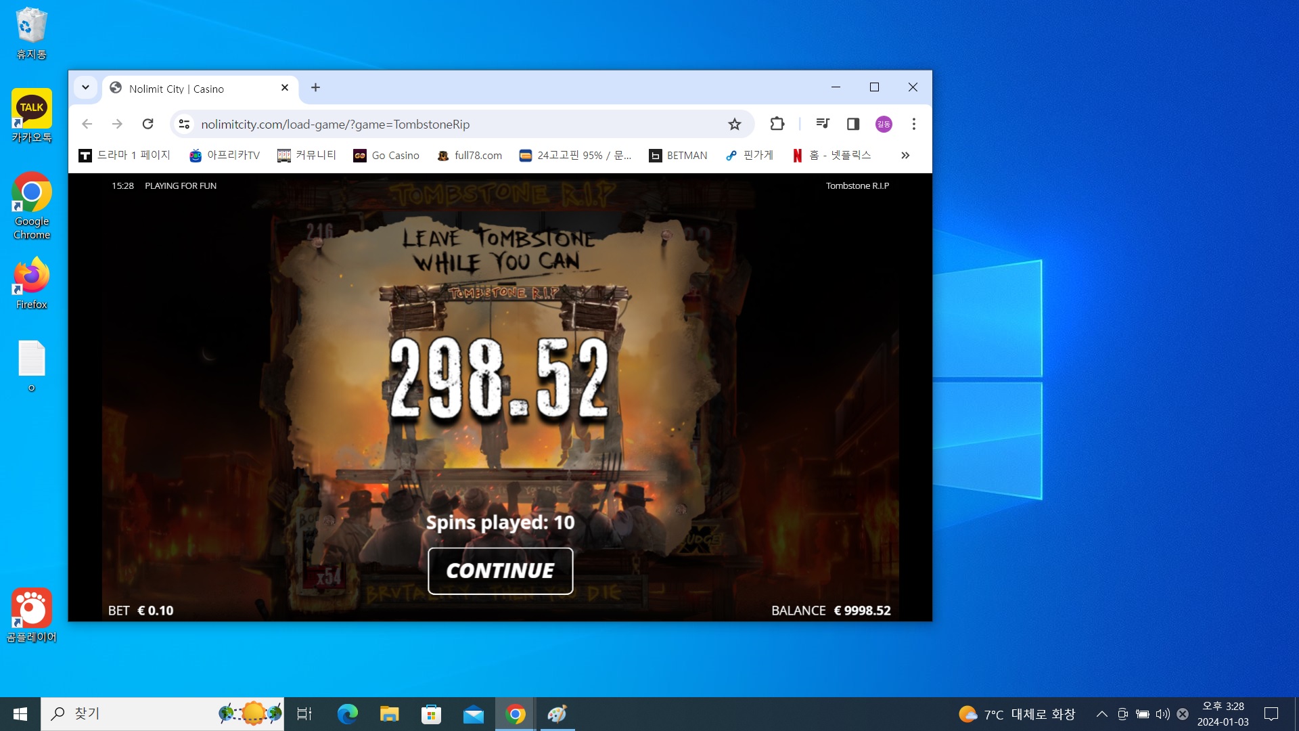Screen dimensions: 1299x731
Task: Open the clock and calendar flyout
Action: [x=1223, y=714]
